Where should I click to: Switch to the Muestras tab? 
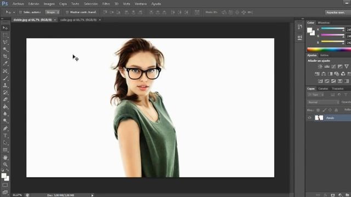tap(324, 22)
